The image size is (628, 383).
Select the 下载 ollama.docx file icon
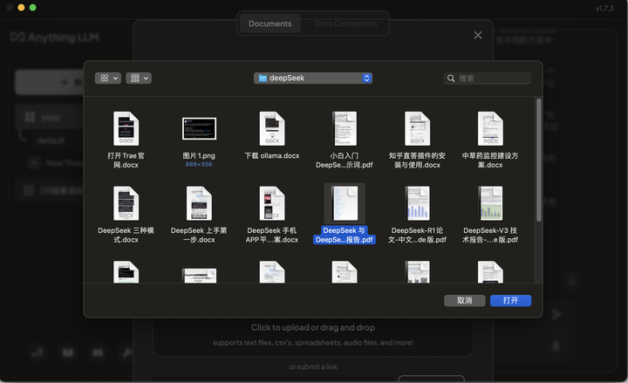pos(272,128)
